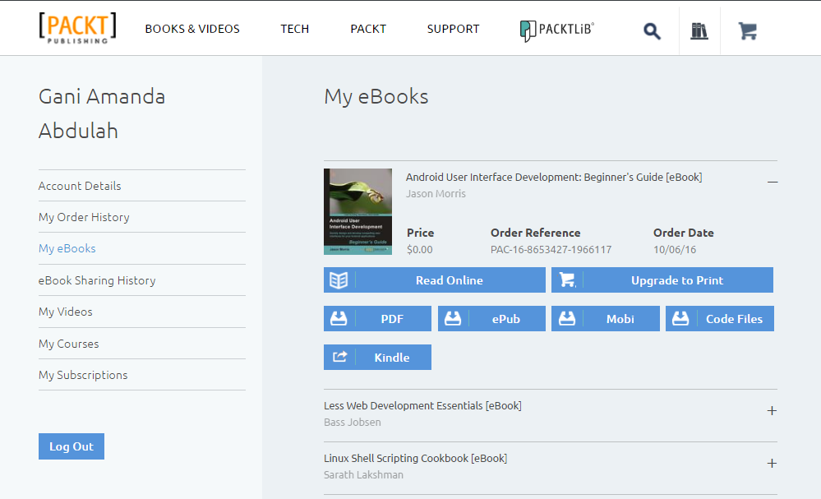Click the My eBooks page heading
The height and width of the screenshot is (499, 821).
coord(376,97)
